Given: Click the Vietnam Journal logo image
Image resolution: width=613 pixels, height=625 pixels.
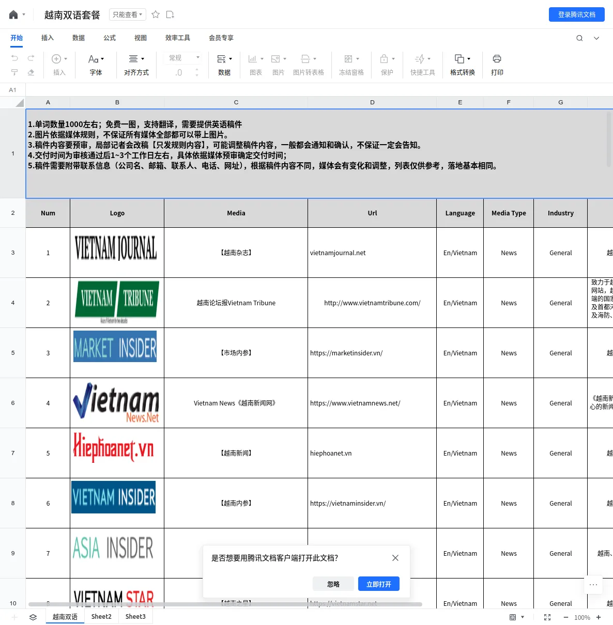Looking at the screenshot, I should [x=116, y=248].
